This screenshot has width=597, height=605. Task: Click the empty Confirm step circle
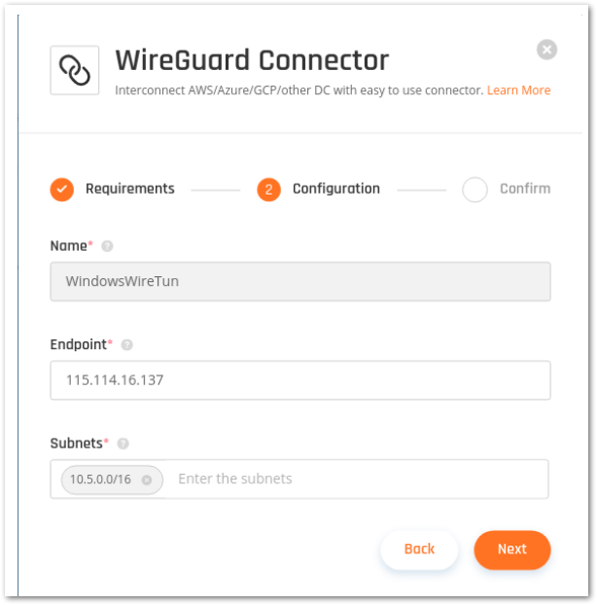tap(474, 189)
